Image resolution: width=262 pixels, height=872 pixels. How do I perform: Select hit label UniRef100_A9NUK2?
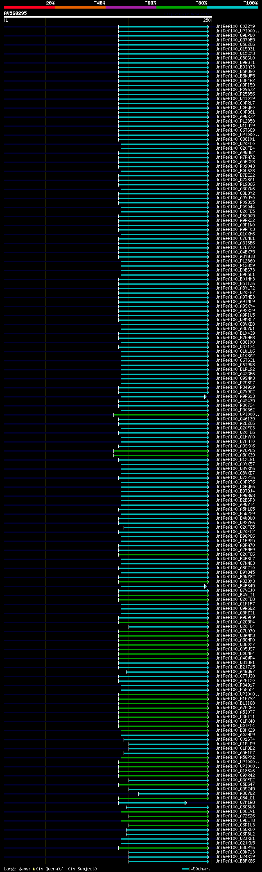(235, 153)
